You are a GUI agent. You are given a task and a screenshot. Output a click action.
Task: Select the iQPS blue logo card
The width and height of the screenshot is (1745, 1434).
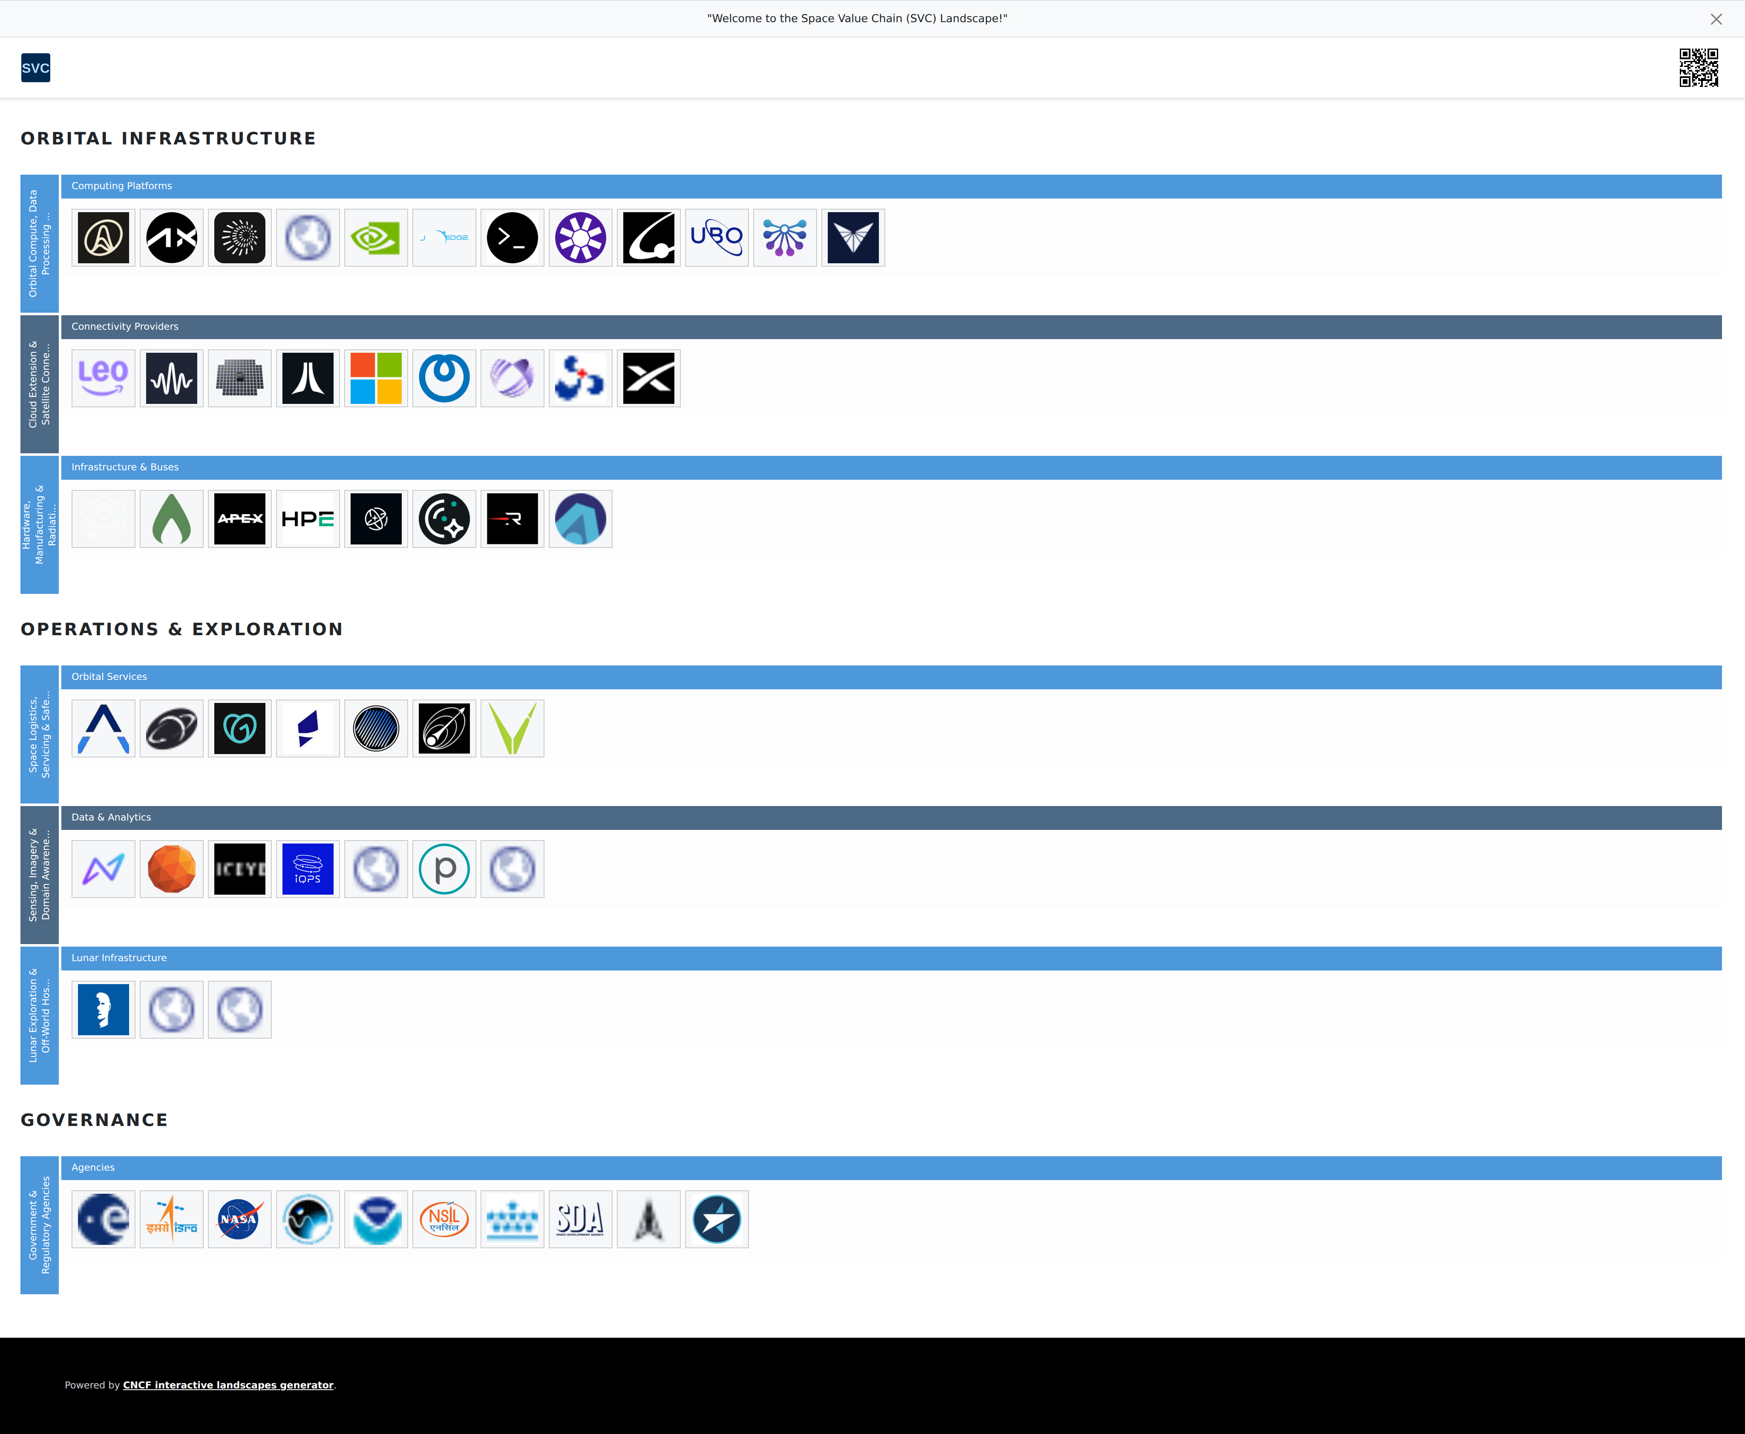coord(307,869)
